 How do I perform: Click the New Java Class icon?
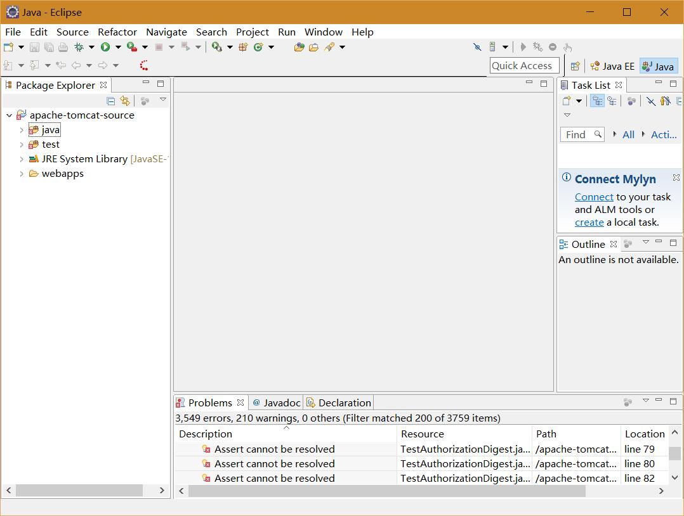tap(258, 47)
